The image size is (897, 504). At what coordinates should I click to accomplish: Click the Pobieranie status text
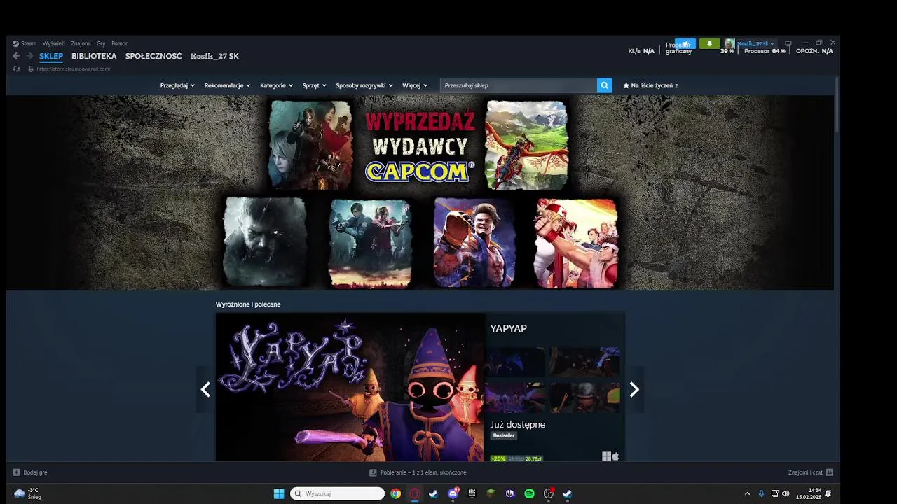423,472
